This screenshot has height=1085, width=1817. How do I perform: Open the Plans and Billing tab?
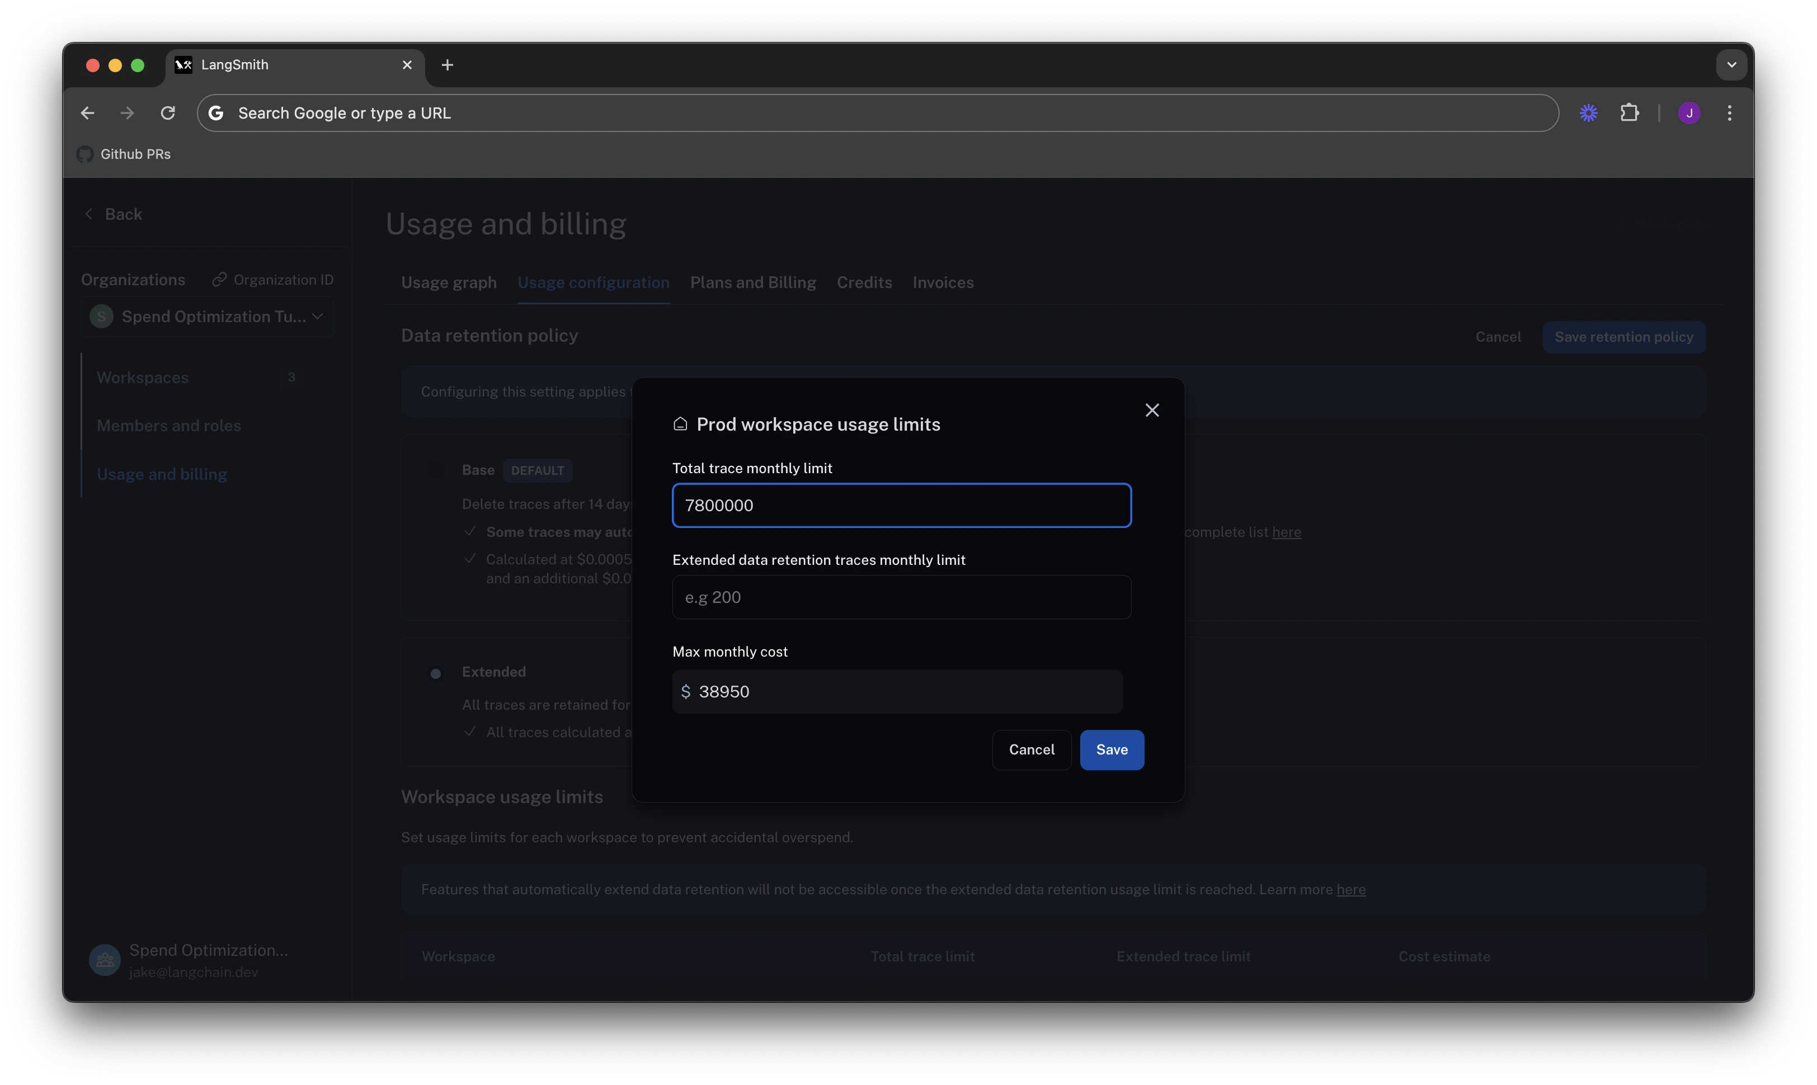(x=752, y=283)
